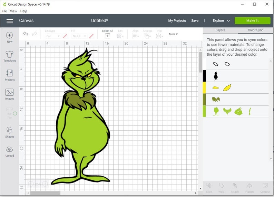Undo the last action
Image resolution: width=274 pixels, height=197 pixels.
tap(26, 34)
